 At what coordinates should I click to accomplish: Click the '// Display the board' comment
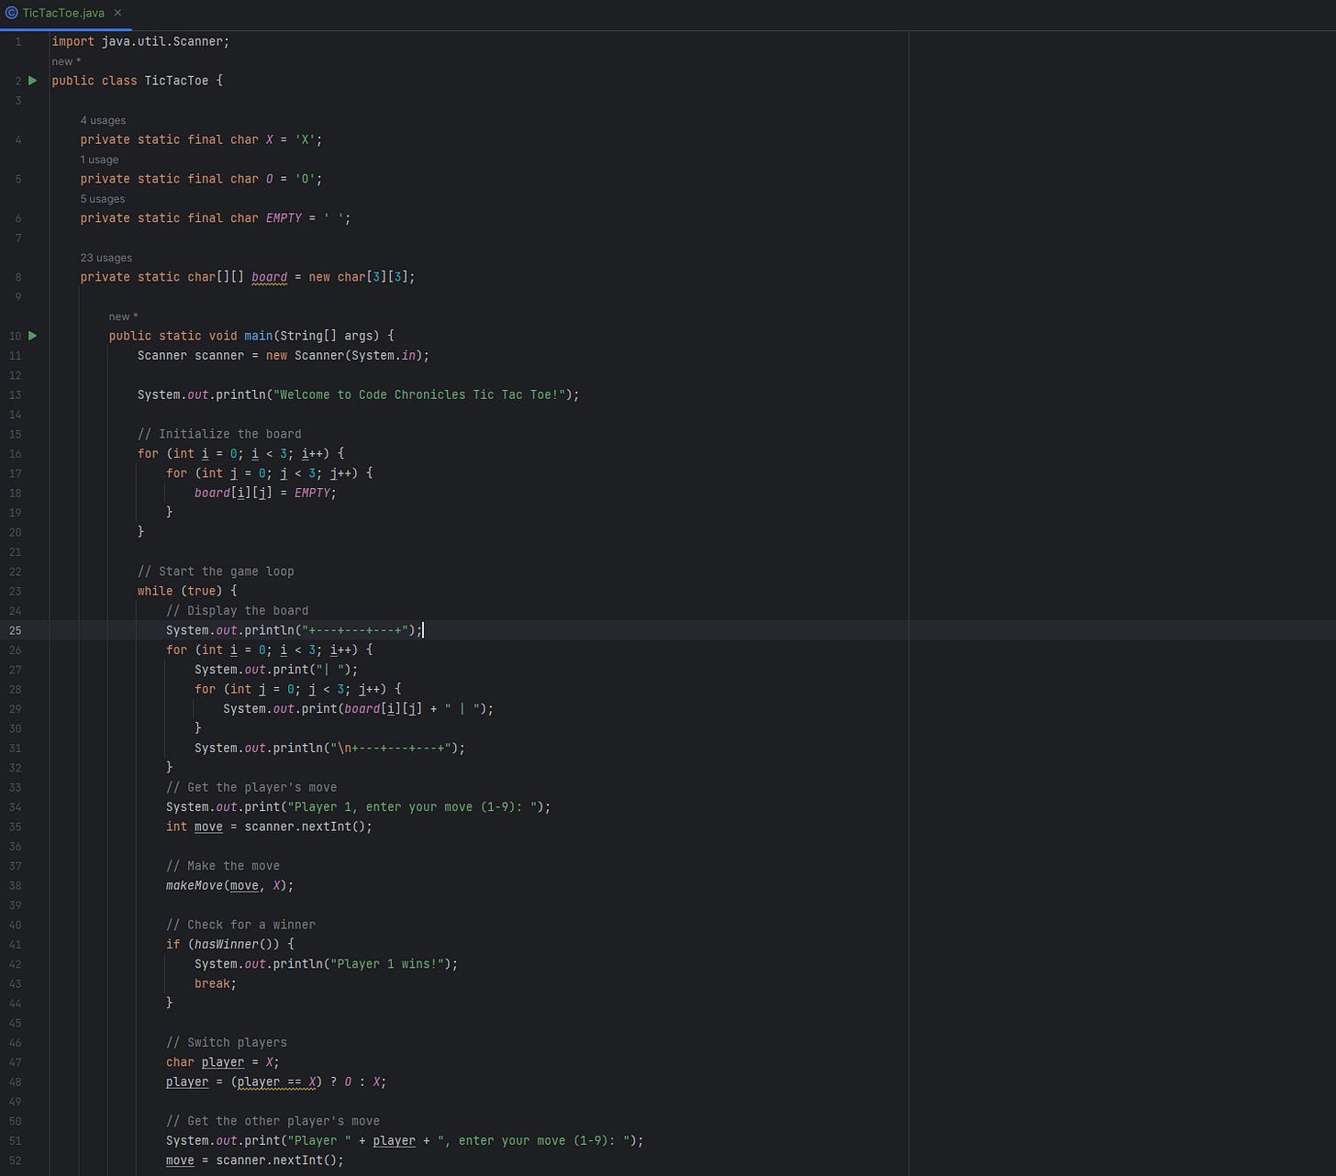coord(238,611)
